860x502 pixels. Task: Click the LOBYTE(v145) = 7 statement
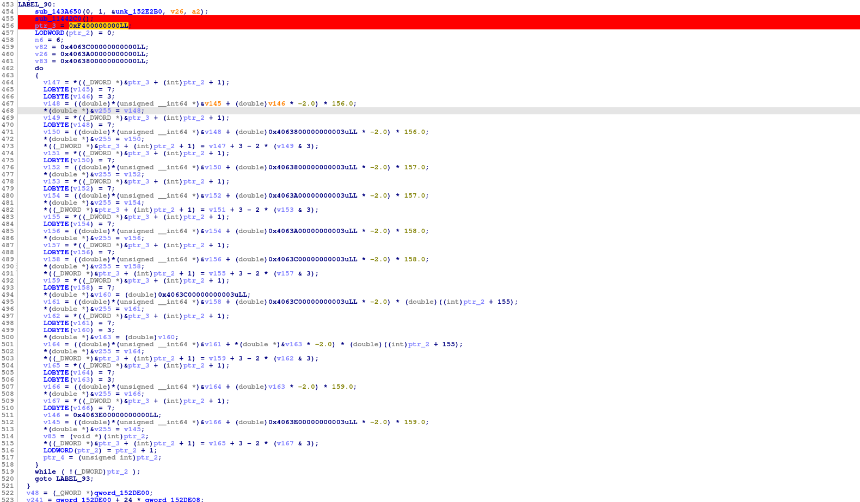[x=79, y=89]
